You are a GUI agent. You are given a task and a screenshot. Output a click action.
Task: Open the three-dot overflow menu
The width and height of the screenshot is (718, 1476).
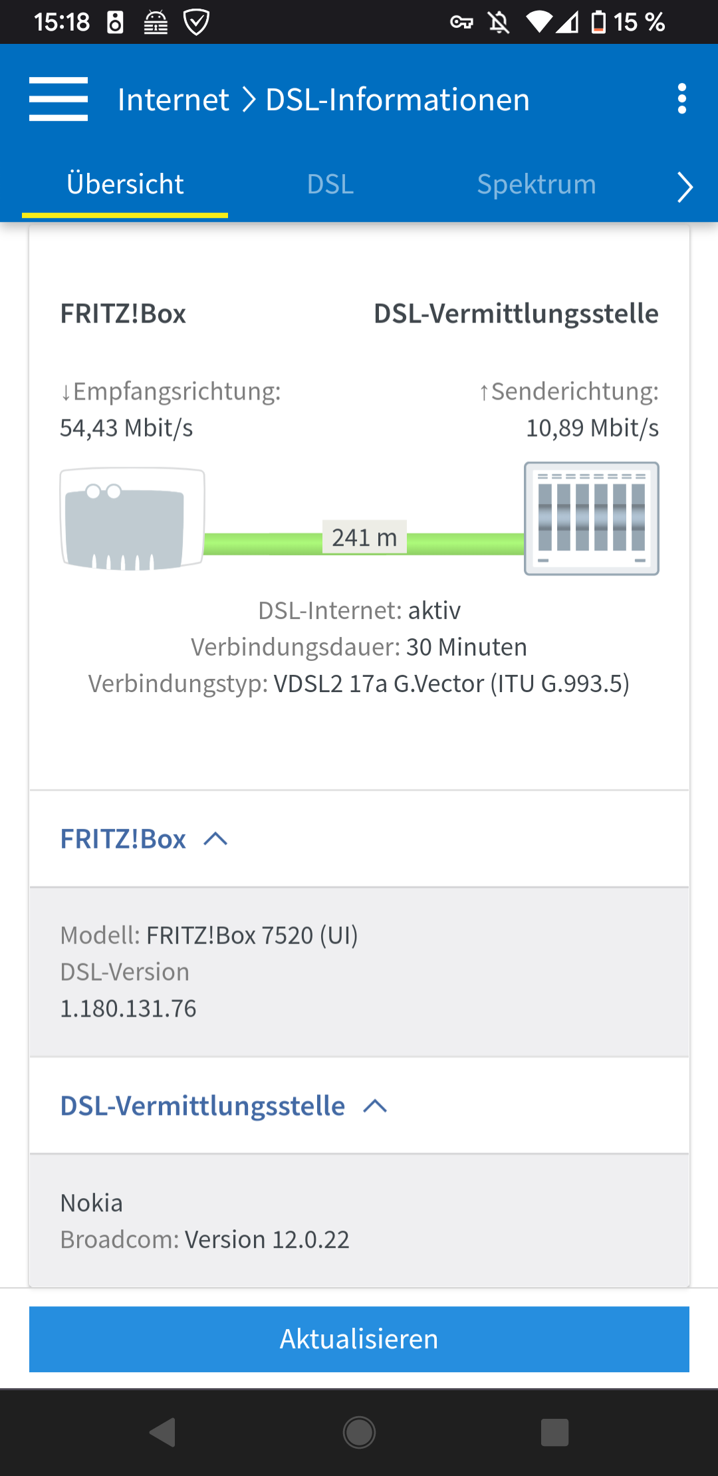click(681, 99)
